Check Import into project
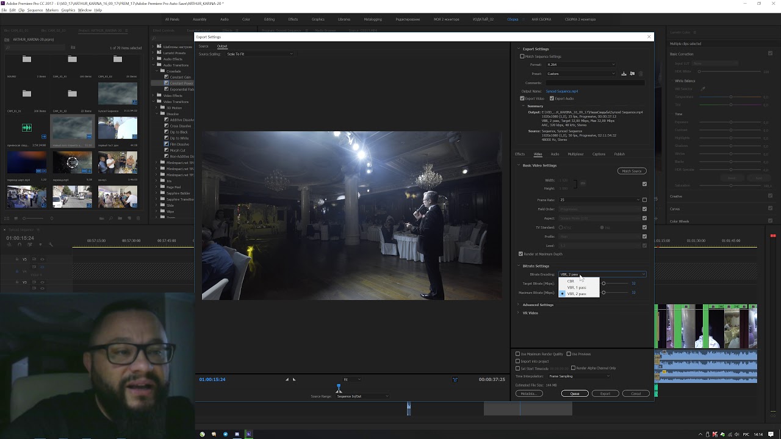 (517, 362)
